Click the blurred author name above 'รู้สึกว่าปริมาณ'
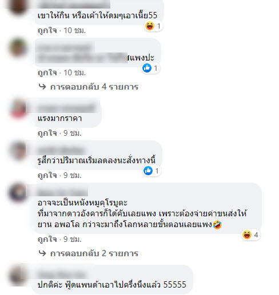The width and height of the screenshot is (279, 295). click(x=61, y=151)
